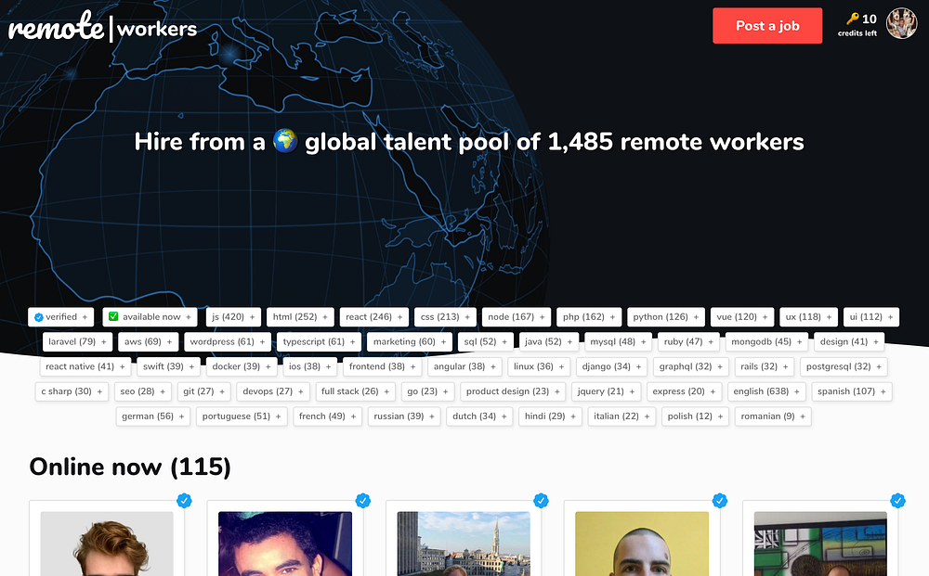Choose the design (41) tag
Screen dimensions: 929x576
[849, 342]
